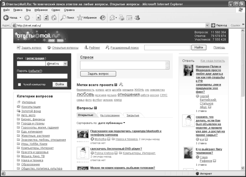Viewport: 246px width, 177px height.
Task: Open dropdown next to user Morkofka
Action: 109,139
